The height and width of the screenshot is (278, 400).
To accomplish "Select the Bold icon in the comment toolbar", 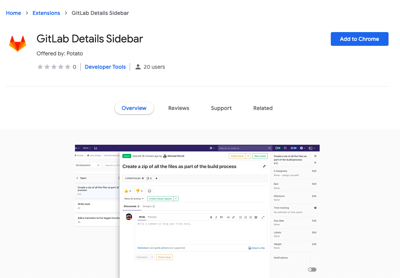I will pyautogui.click(x=211, y=217).
